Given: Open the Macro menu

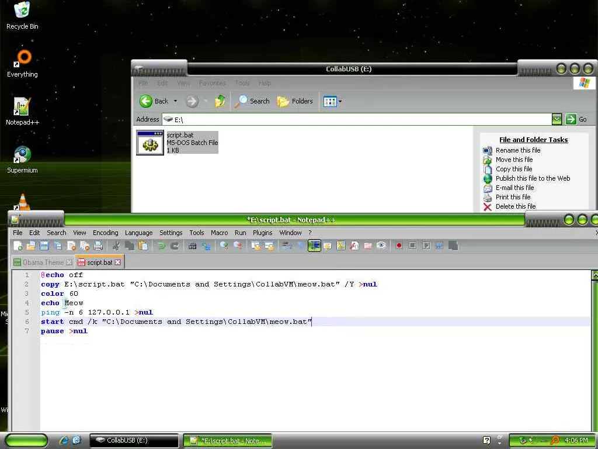Looking at the screenshot, I should [220, 233].
